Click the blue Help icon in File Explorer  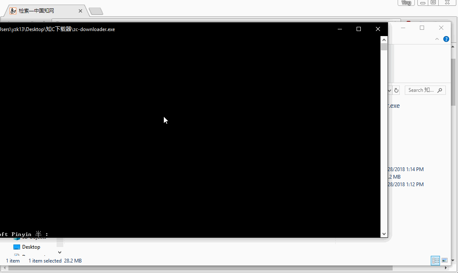point(446,39)
